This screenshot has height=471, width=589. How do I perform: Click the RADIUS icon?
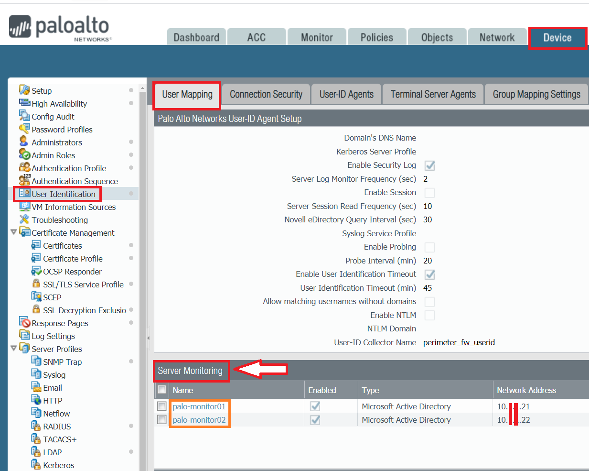pyautogui.click(x=36, y=426)
